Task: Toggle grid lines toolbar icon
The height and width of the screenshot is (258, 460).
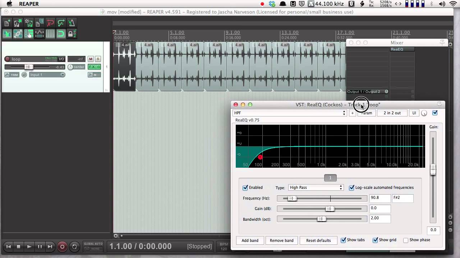Action: pyautogui.click(x=50, y=34)
